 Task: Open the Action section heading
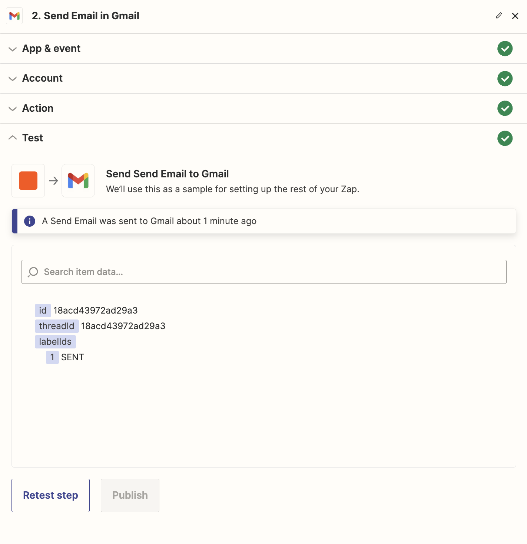click(x=38, y=108)
